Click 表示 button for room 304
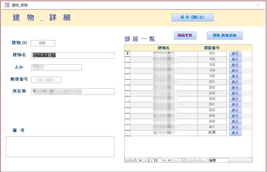267x172 pixels. [x=235, y=121]
